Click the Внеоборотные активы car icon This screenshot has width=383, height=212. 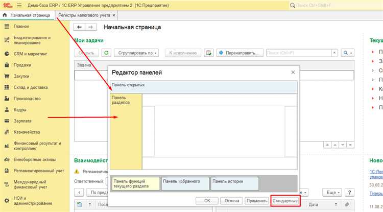pyautogui.click(x=7, y=159)
